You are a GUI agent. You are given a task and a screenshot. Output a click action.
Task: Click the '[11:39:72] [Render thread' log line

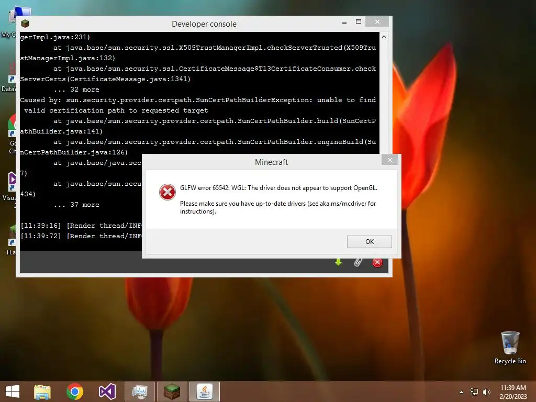(81, 236)
